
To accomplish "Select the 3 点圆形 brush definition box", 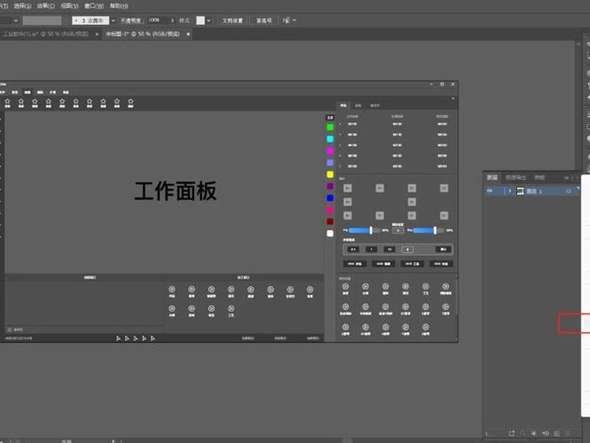I will point(90,21).
